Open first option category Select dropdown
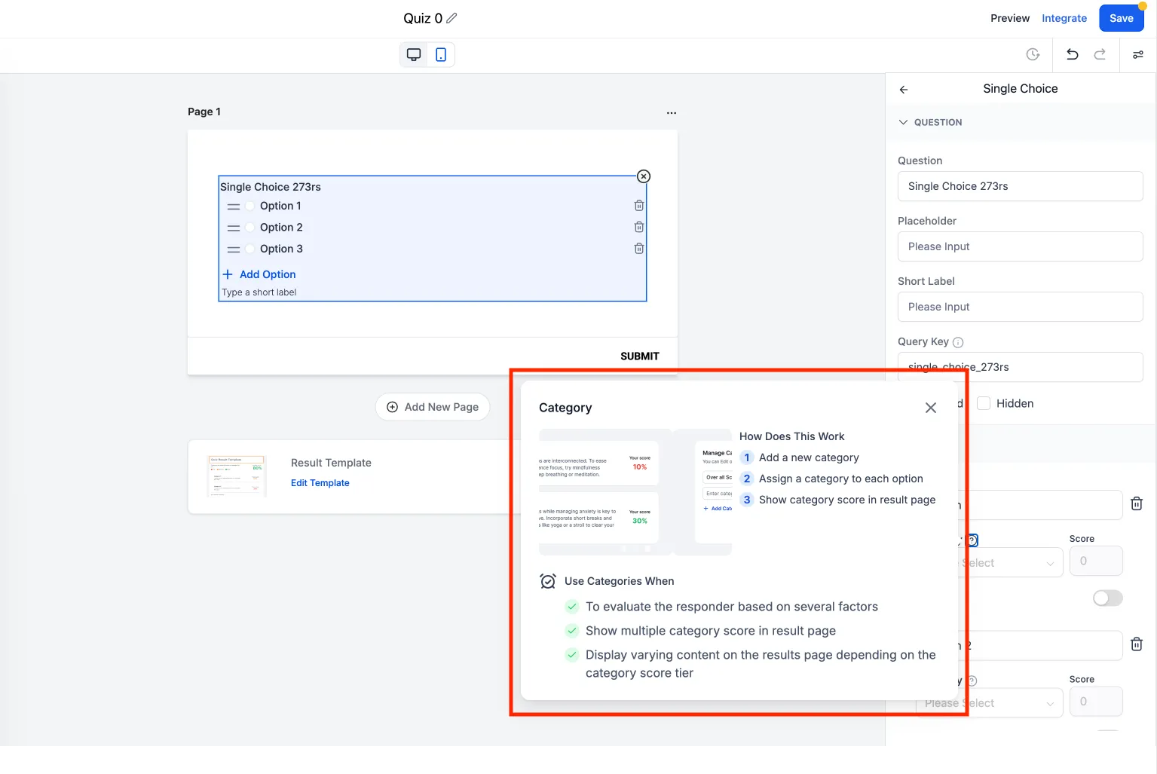 1010,563
